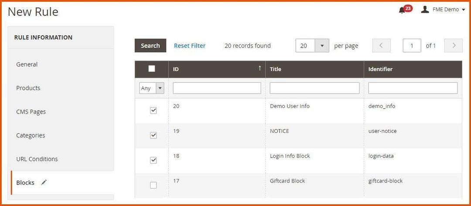Expand the Any filter dropdown
471x206 pixels.
[x=151, y=88]
